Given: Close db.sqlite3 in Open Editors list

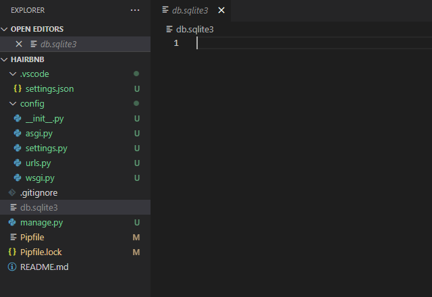Looking at the screenshot, I should pos(19,44).
